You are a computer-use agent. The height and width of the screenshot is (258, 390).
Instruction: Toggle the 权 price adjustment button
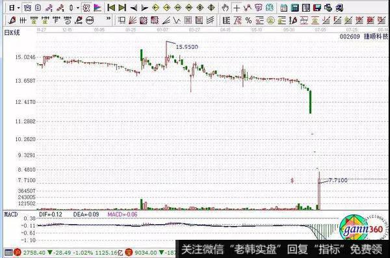pos(86,8)
